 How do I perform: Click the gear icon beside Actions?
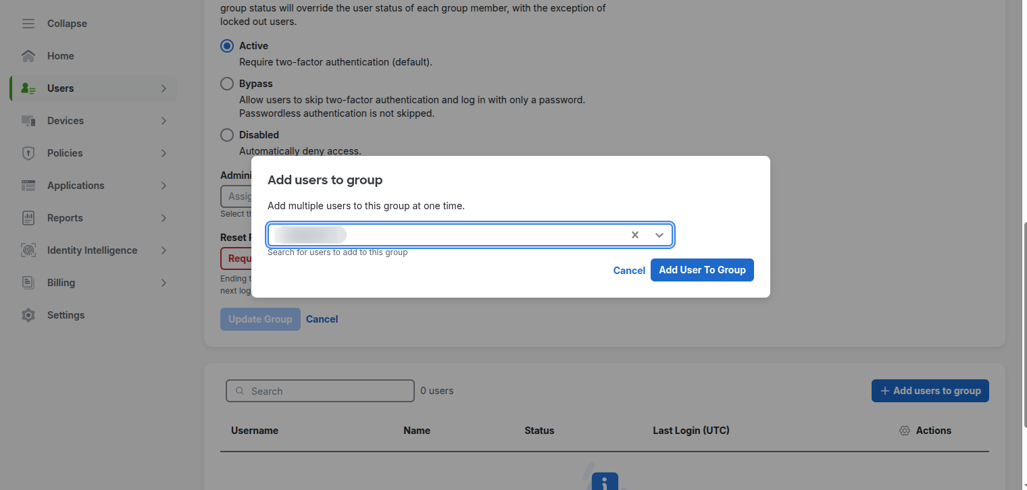pyautogui.click(x=905, y=431)
